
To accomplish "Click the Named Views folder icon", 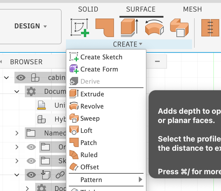I will click(31, 133).
